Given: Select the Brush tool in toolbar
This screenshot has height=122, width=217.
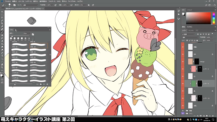Looking at the screenshot, I should click(2, 32).
